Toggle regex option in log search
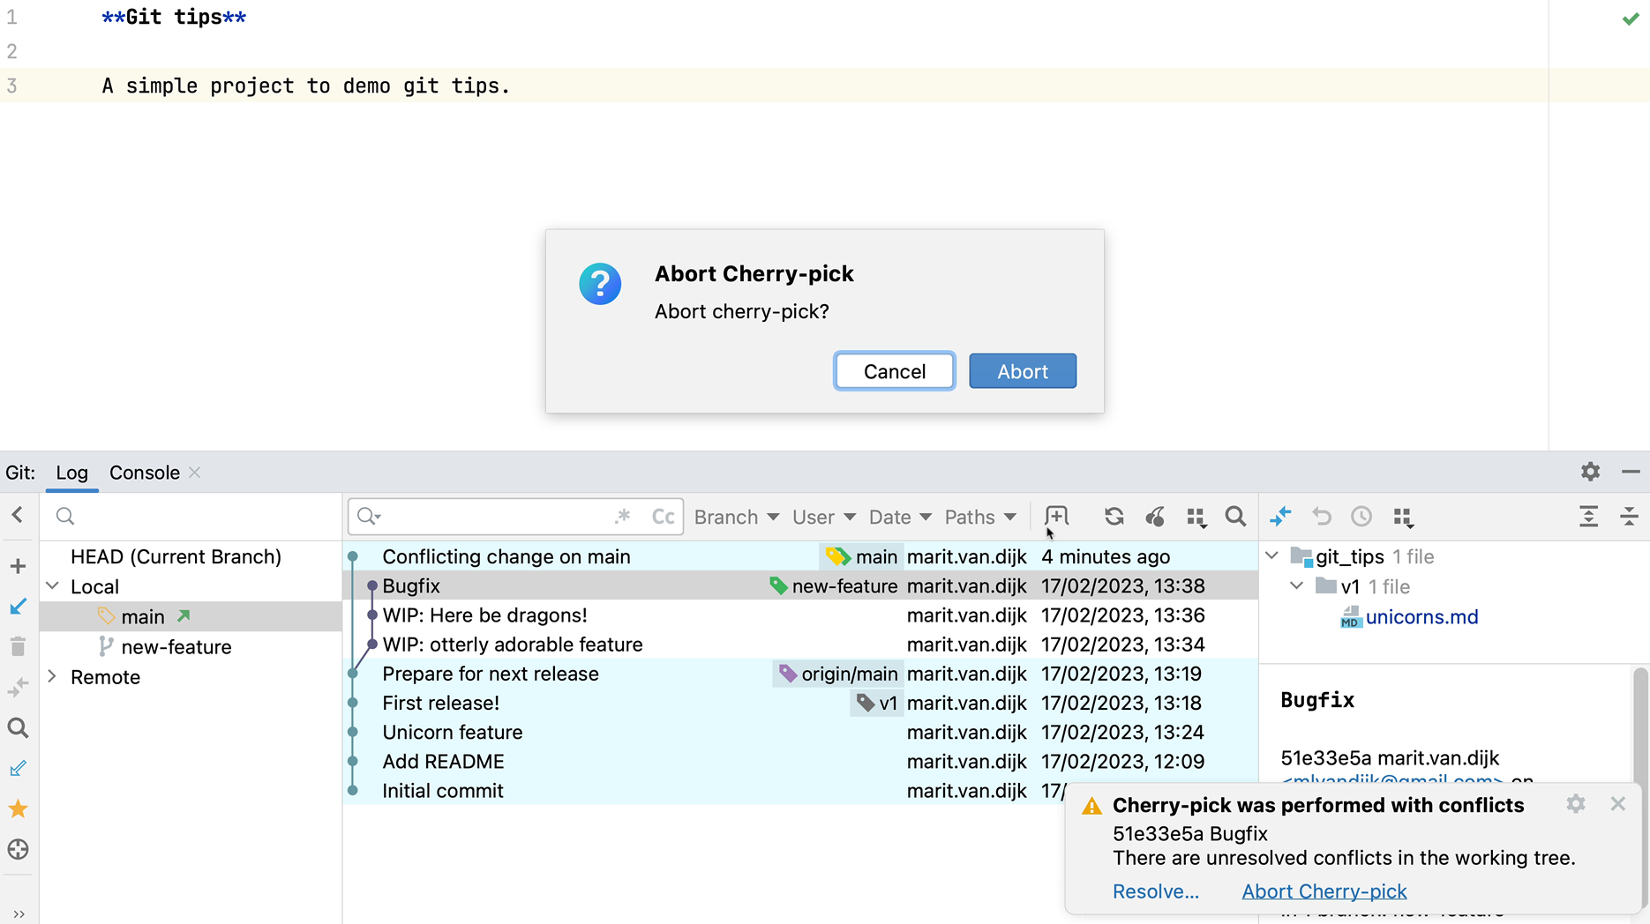 coord(623,517)
